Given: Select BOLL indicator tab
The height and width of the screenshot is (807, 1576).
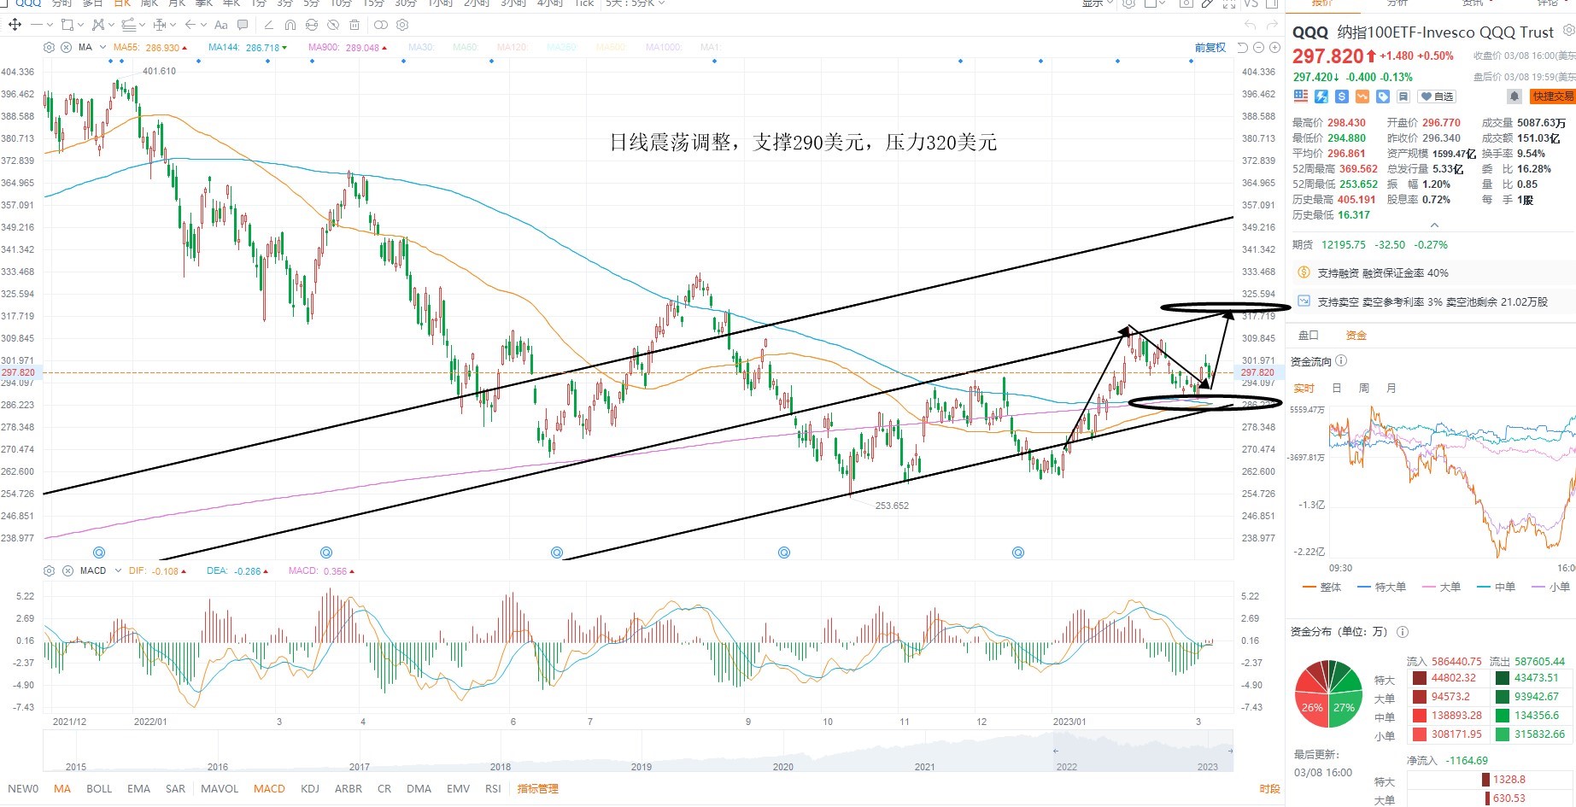Looking at the screenshot, I should coord(99,789).
